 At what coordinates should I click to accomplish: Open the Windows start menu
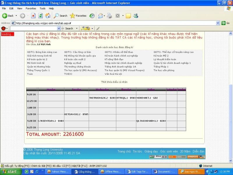coord(10,171)
